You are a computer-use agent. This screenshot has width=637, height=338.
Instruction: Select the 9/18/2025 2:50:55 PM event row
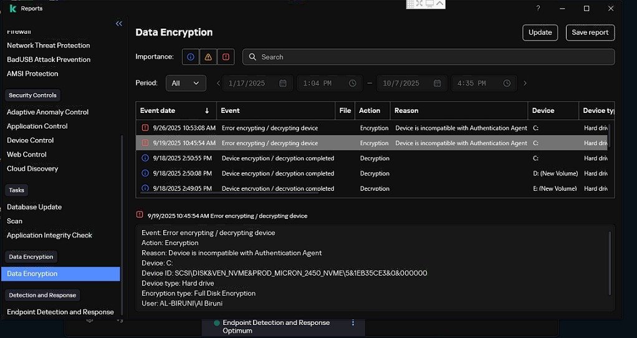[x=371, y=158]
